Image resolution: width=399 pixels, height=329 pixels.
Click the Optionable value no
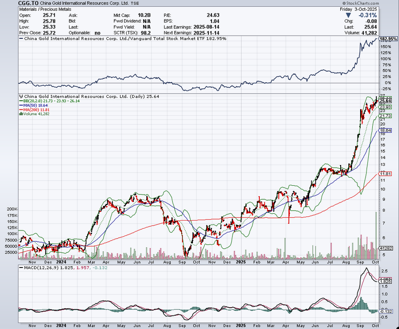coord(97,33)
